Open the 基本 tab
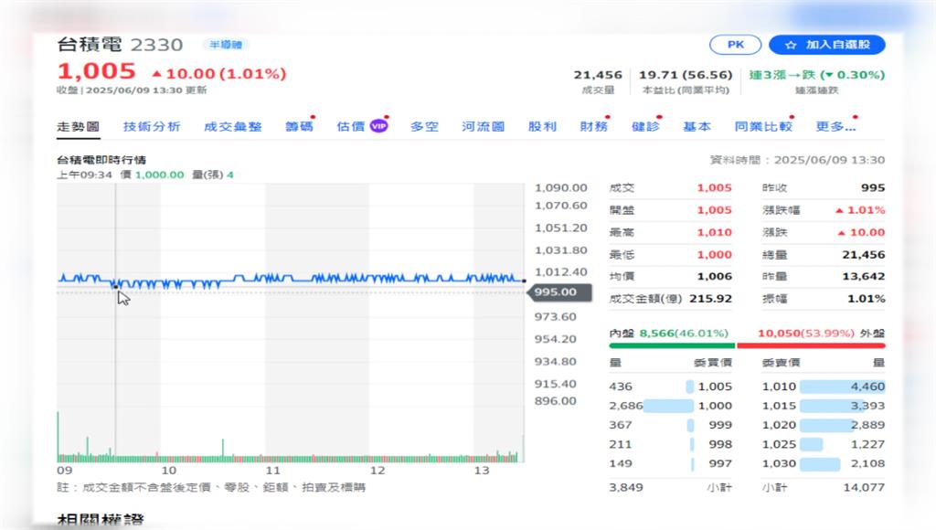 pyautogui.click(x=697, y=126)
